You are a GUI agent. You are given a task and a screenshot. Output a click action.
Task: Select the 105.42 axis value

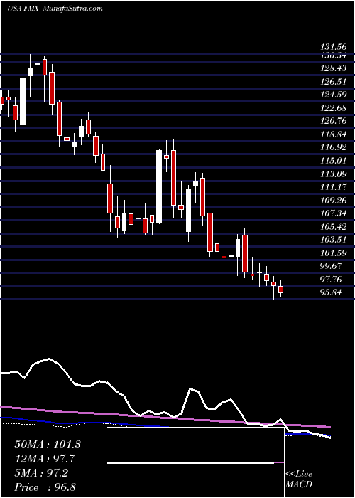coord(334,226)
